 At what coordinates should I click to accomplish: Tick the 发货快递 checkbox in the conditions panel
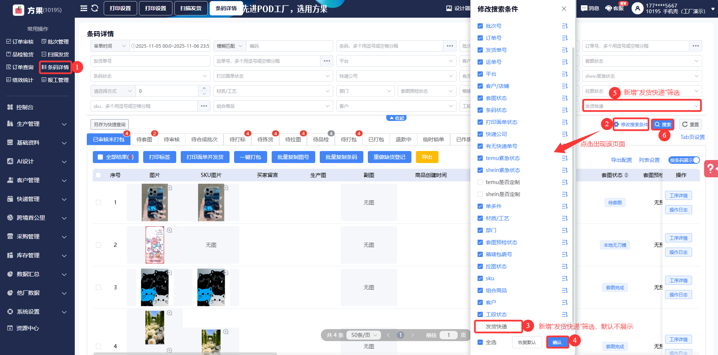point(480,326)
